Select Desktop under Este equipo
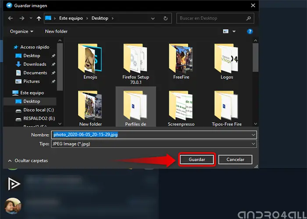Screen dimensions: 307x219 click(30, 101)
